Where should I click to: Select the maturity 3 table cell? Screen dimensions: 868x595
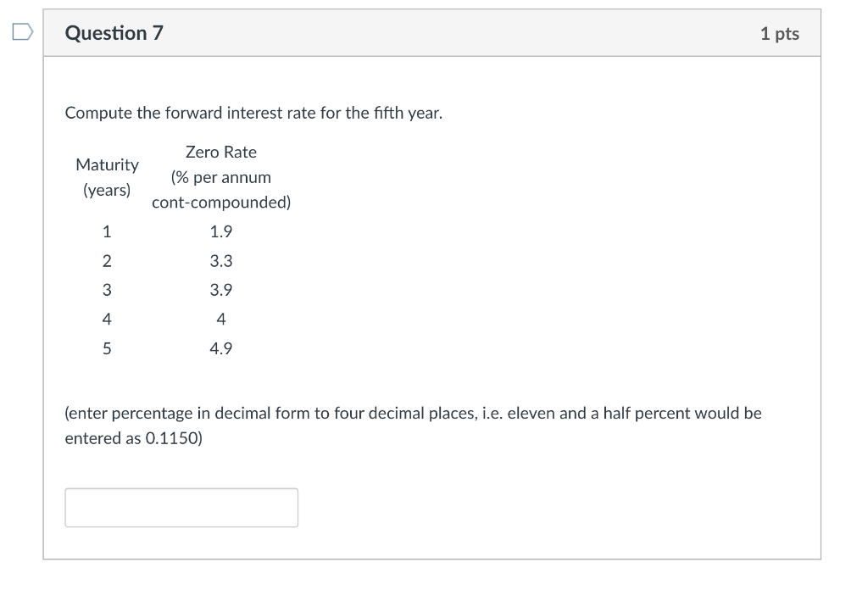pos(107,289)
